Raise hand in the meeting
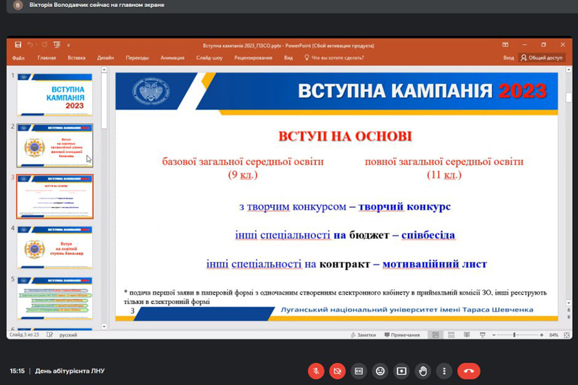The height and width of the screenshot is (385, 578). [423, 371]
